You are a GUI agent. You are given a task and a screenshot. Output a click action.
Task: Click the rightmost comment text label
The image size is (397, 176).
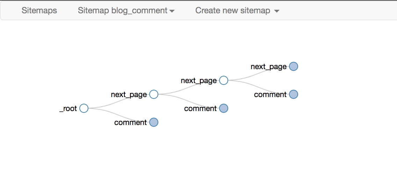click(270, 95)
